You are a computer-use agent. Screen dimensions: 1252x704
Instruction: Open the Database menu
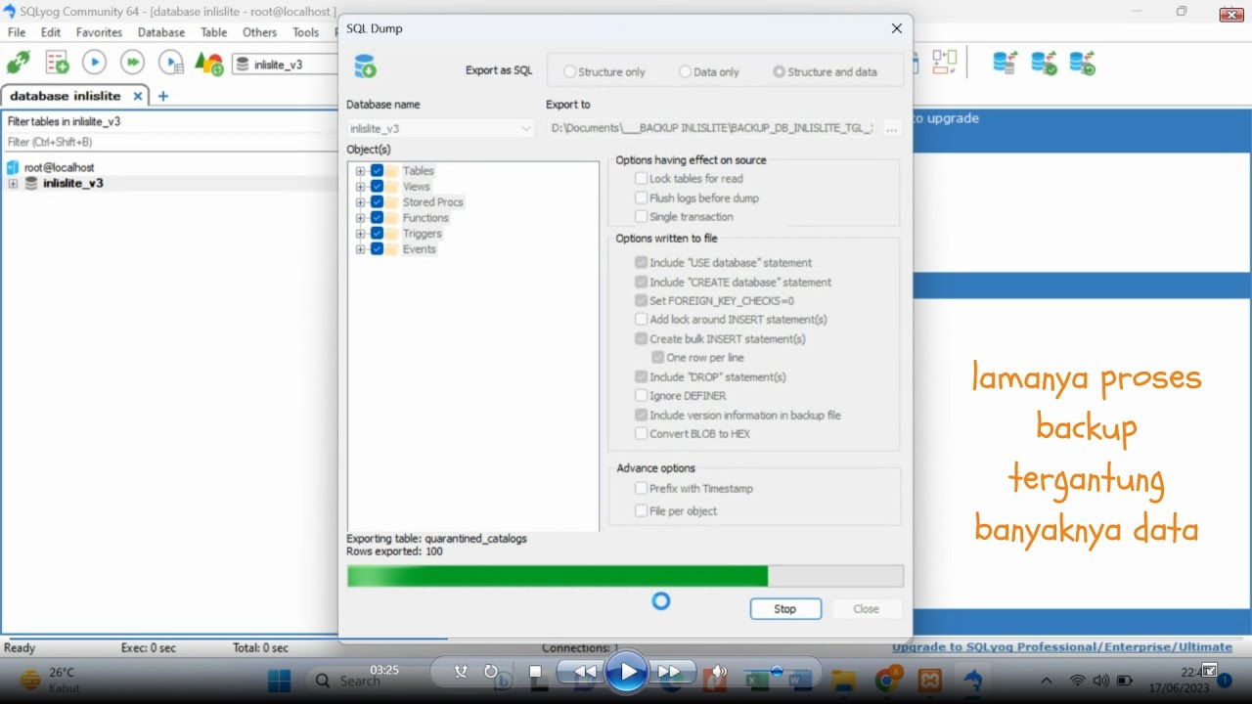[161, 32]
